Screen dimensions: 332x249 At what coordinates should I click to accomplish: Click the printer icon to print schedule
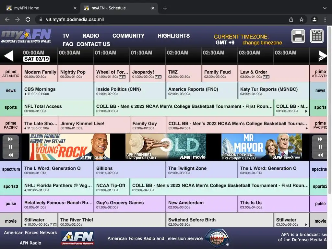tap(298, 36)
